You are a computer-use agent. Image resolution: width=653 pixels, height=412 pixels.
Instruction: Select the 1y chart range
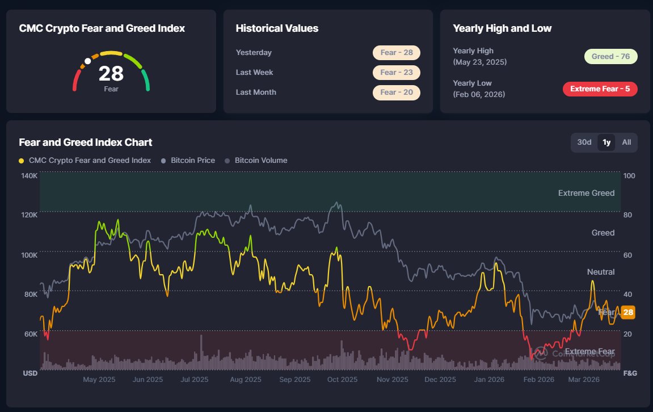(x=606, y=142)
